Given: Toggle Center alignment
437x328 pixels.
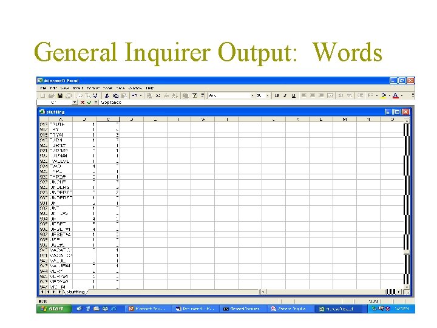Looking at the screenshot, I should coord(313,96).
